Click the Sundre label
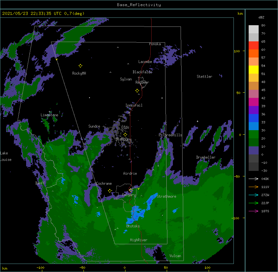The image size is (278, 272). pyautogui.click(x=94, y=126)
